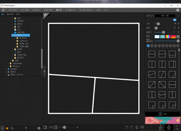This screenshot has height=131, width=181.
Task: Select the layout with a wavy horizontal divider
Action: (x=162, y=95)
